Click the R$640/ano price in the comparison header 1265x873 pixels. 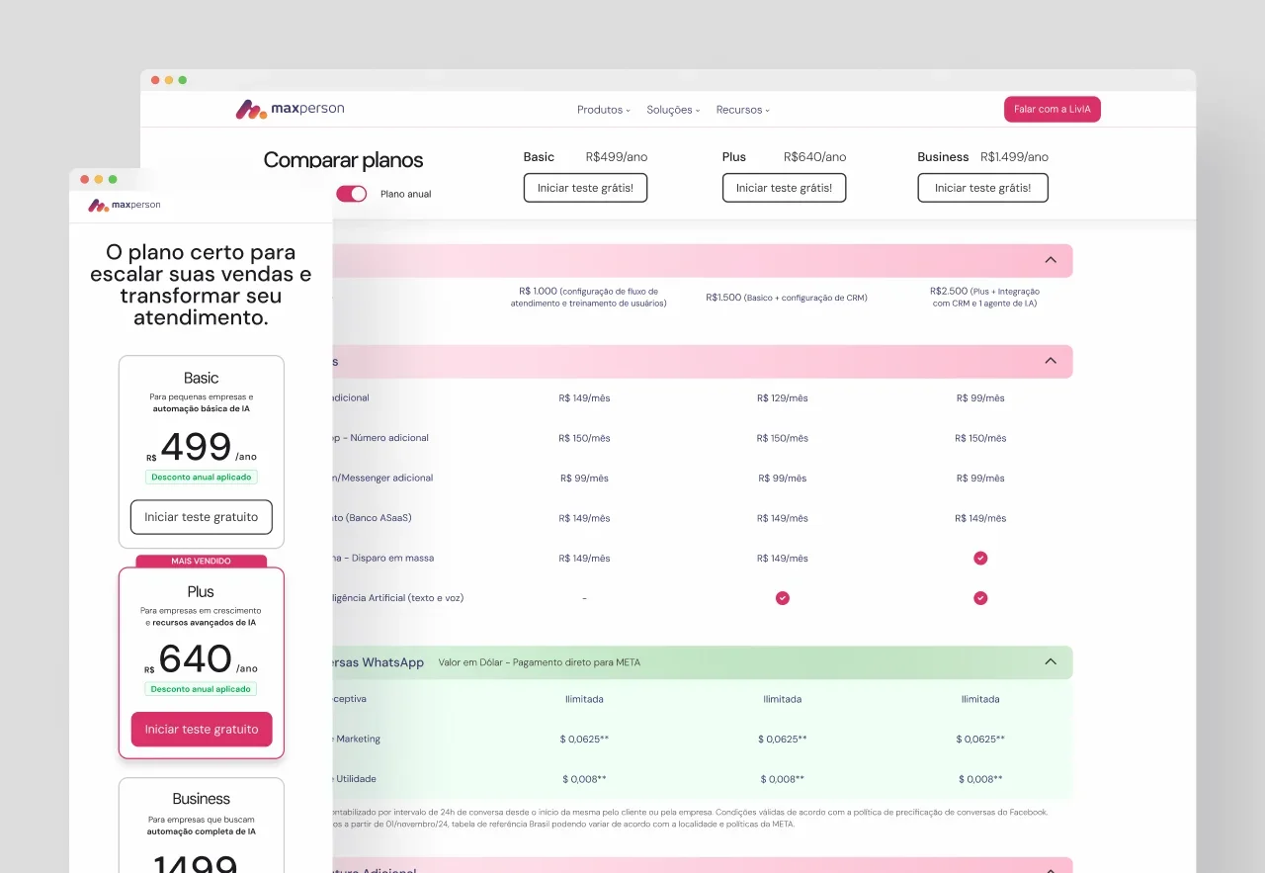(x=815, y=157)
